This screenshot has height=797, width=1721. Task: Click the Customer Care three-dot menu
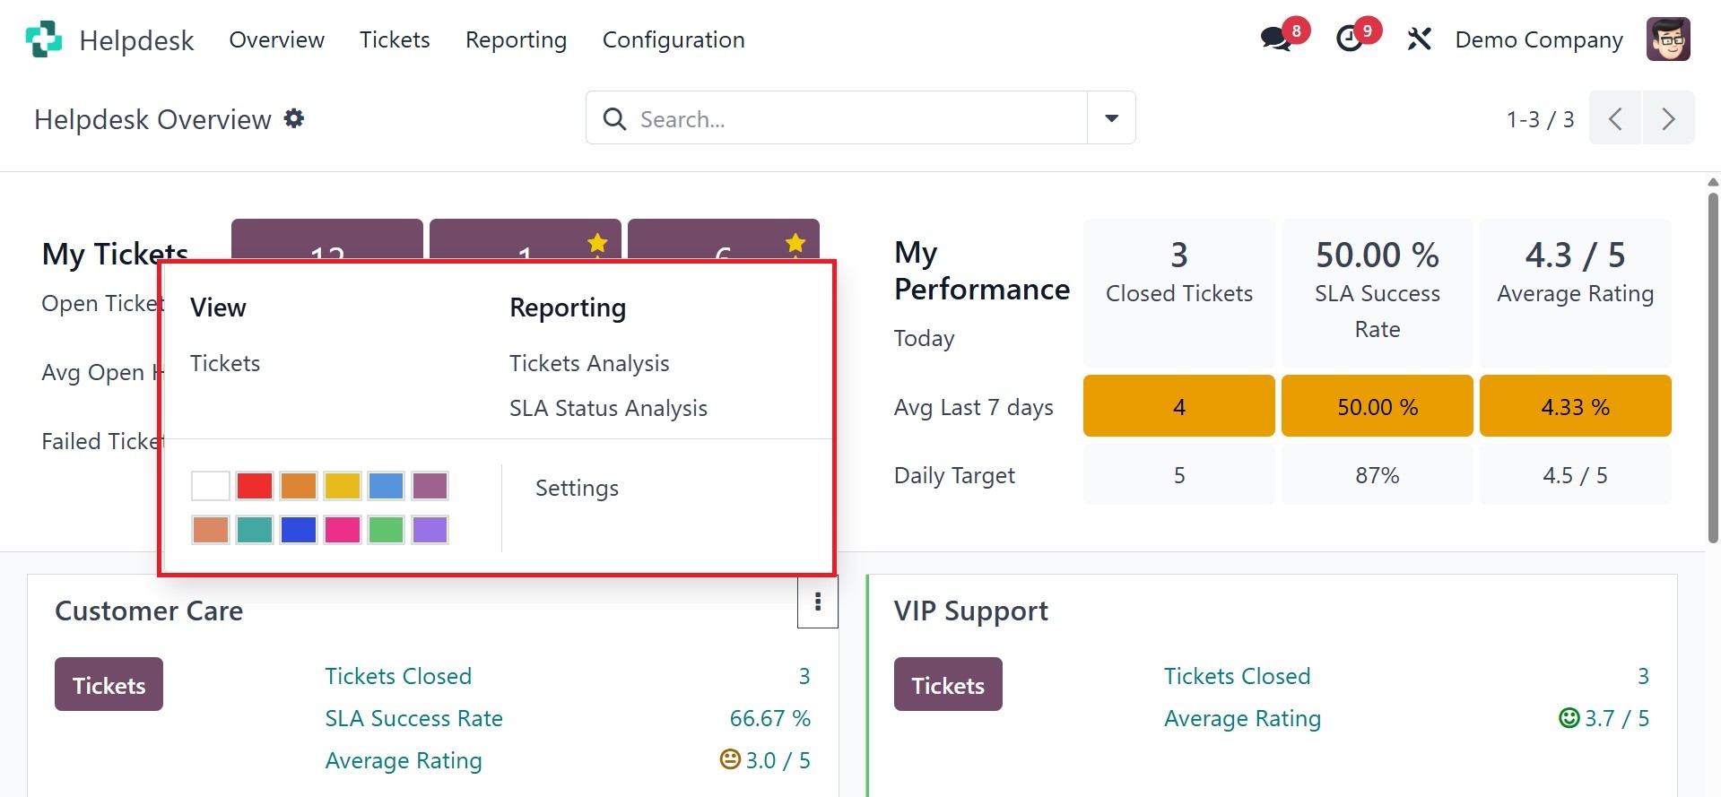pyautogui.click(x=817, y=602)
